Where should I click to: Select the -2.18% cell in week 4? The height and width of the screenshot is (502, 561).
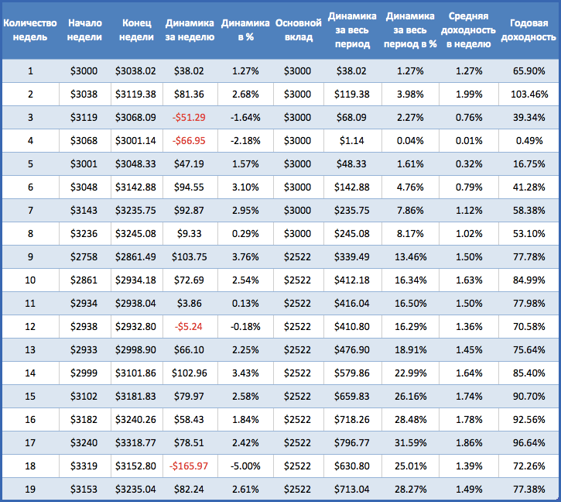pos(245,141)
